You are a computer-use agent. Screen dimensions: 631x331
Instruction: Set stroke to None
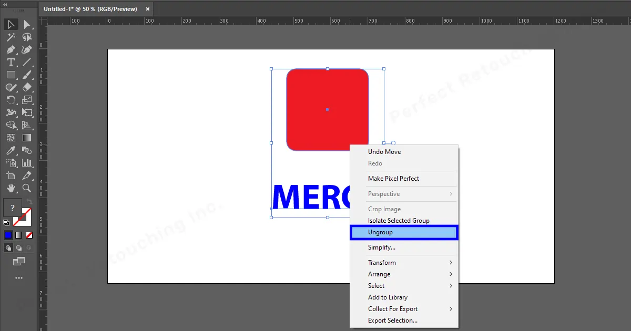(29, 234)
